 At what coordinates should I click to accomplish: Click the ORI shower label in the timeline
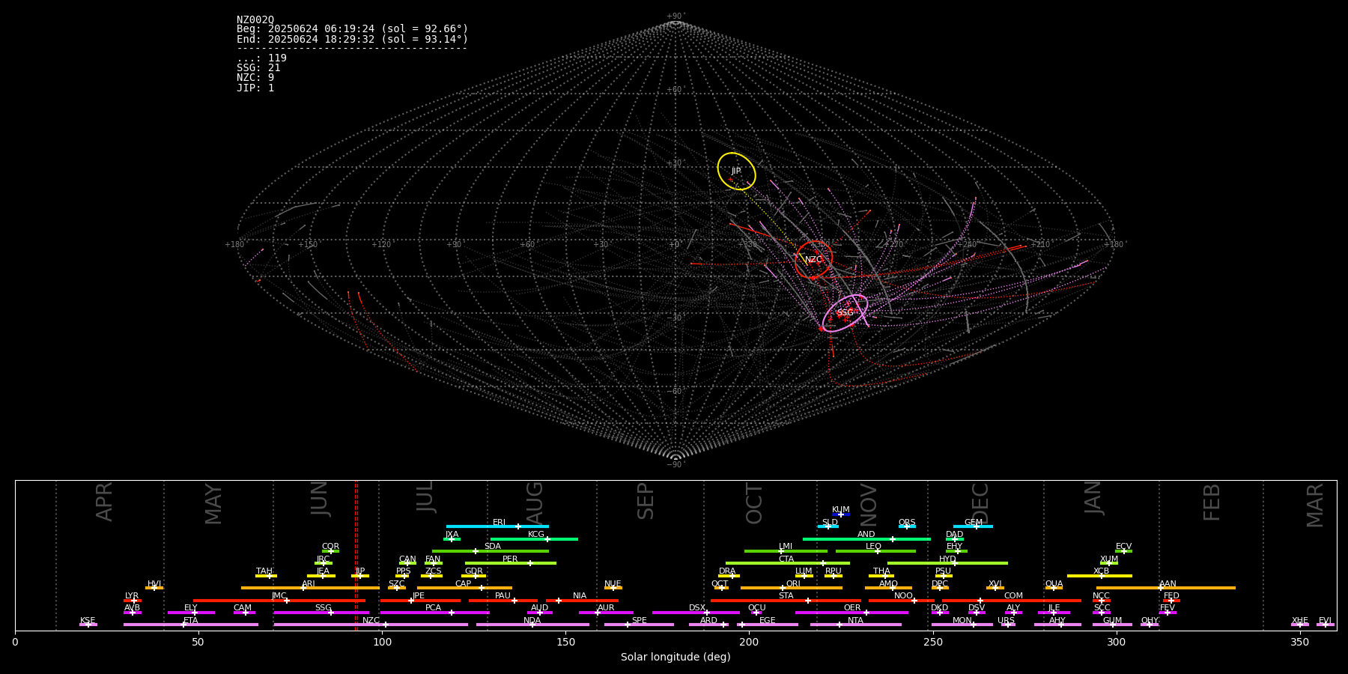(793, 584)
